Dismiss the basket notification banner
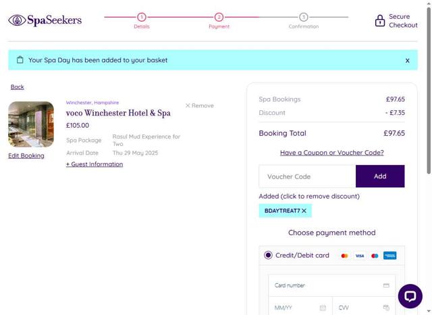The width and height of the screenshot is (432, 315). 407,60
